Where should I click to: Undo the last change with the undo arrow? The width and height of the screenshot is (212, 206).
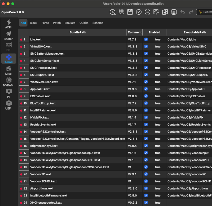pyautogui.click(x=182, y=12)
